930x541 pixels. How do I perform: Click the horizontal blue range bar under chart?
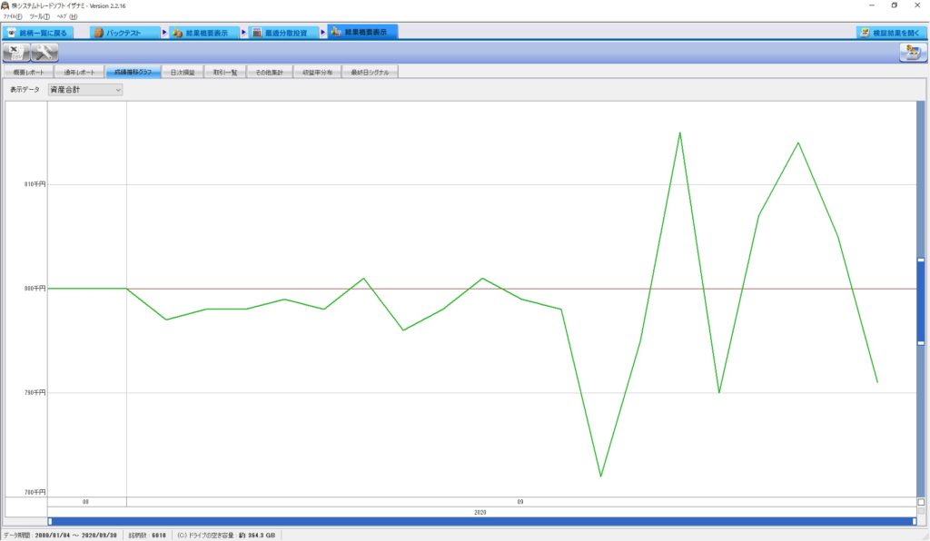[x=481, y=521]
